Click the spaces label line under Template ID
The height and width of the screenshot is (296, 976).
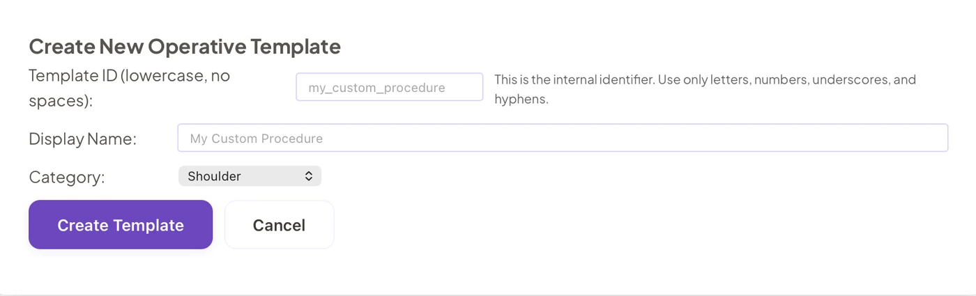[60, 100]
